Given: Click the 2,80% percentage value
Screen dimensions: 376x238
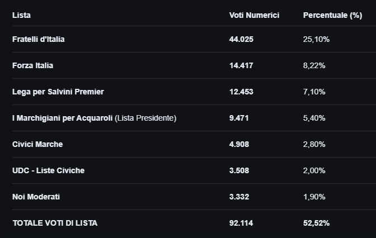Looking at the screenshot, I should [x=313, y=144].
